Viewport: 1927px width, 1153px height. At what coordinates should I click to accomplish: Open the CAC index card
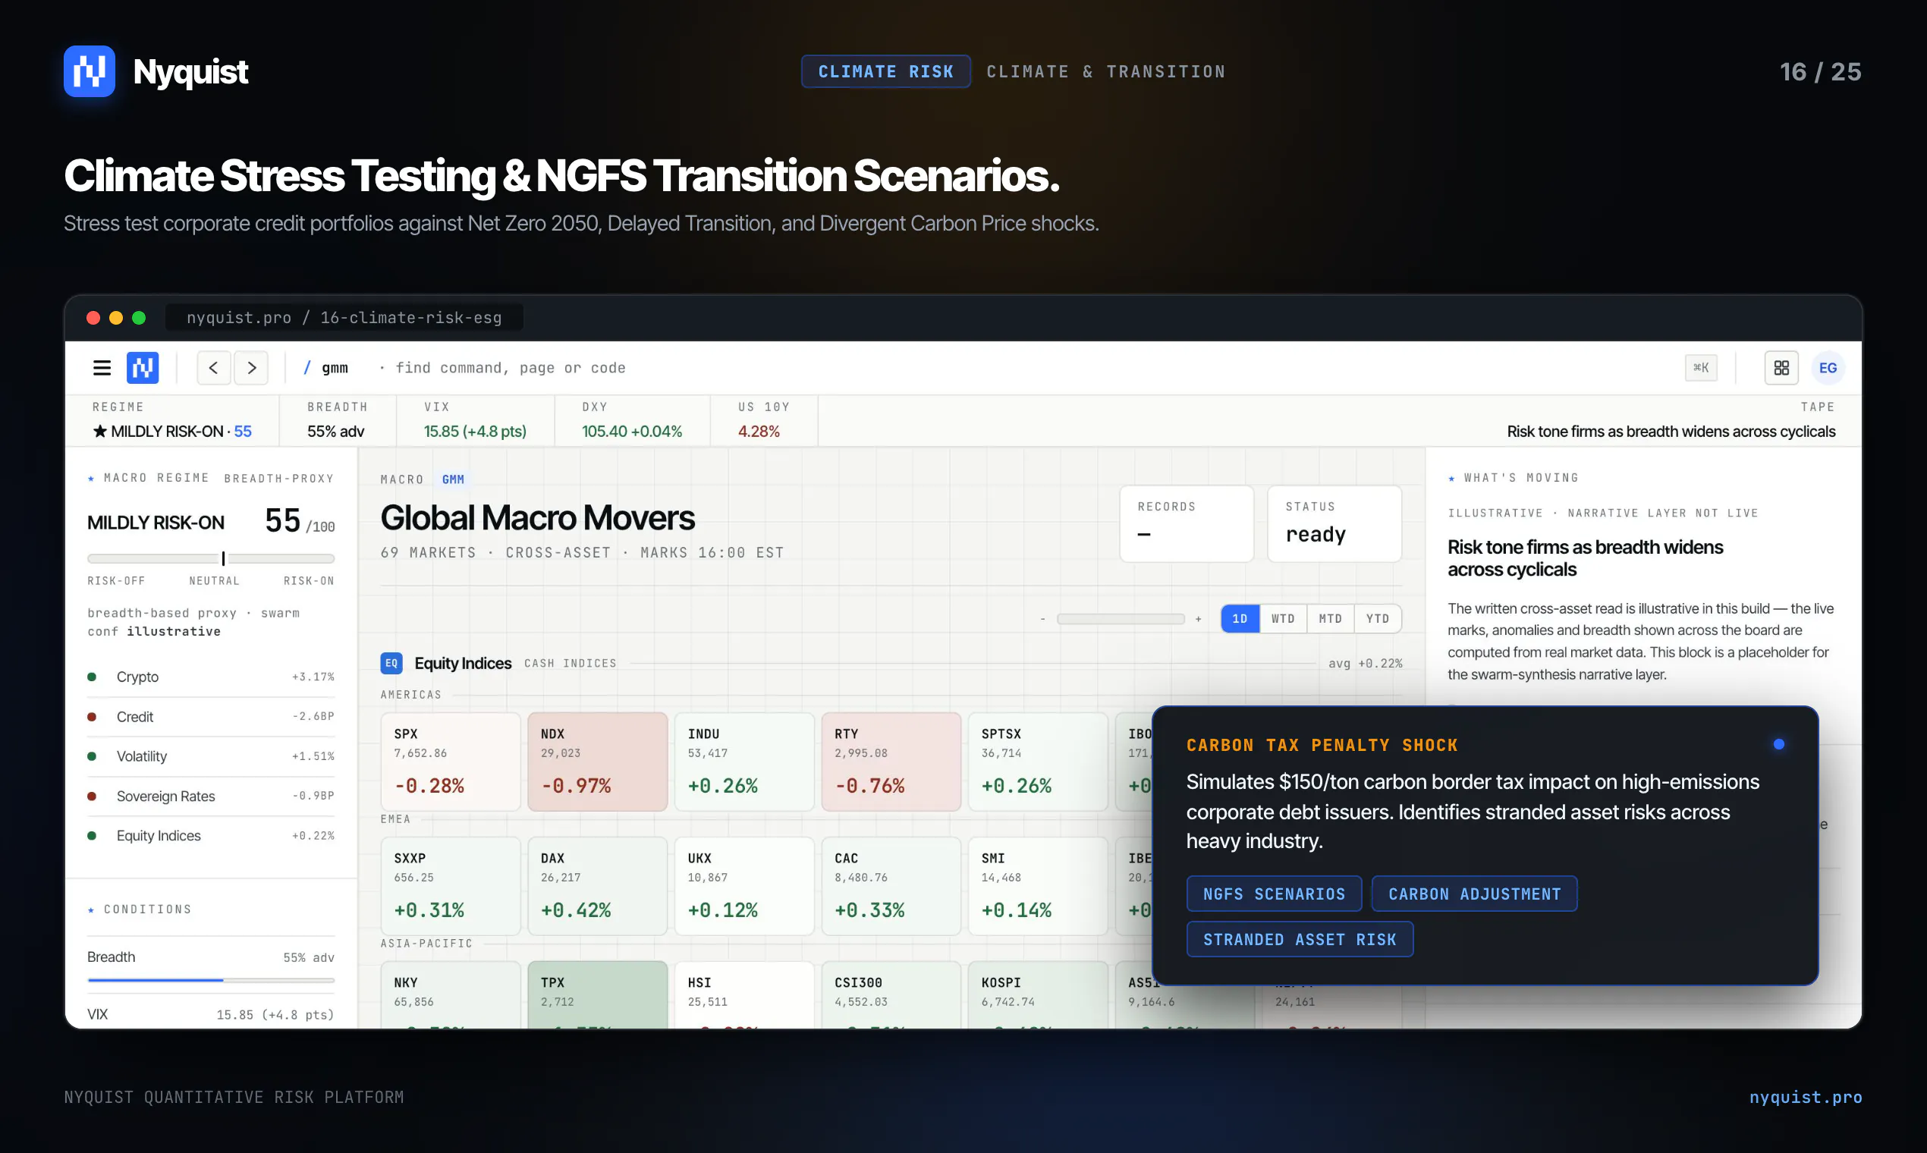point(891,886)
